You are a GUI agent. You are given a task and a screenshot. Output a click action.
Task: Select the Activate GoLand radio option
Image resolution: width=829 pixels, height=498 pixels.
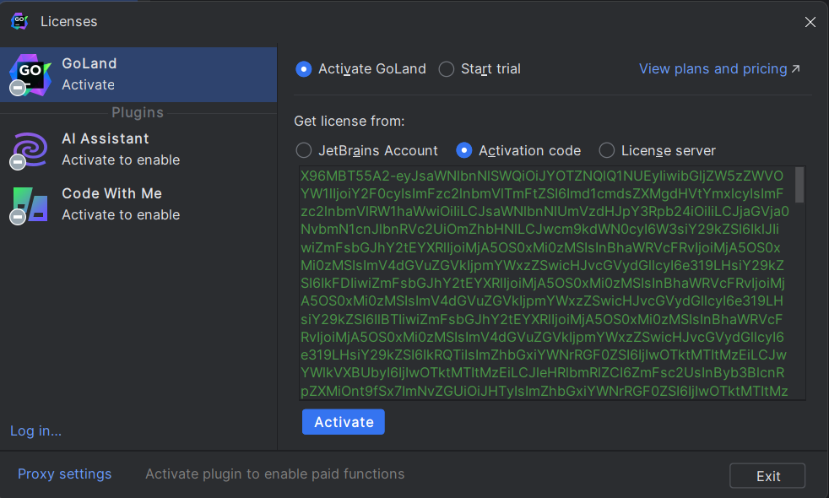[303, 69]
